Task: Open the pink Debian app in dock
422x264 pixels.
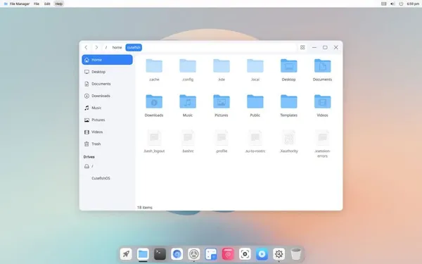Action: click(228, 253)
